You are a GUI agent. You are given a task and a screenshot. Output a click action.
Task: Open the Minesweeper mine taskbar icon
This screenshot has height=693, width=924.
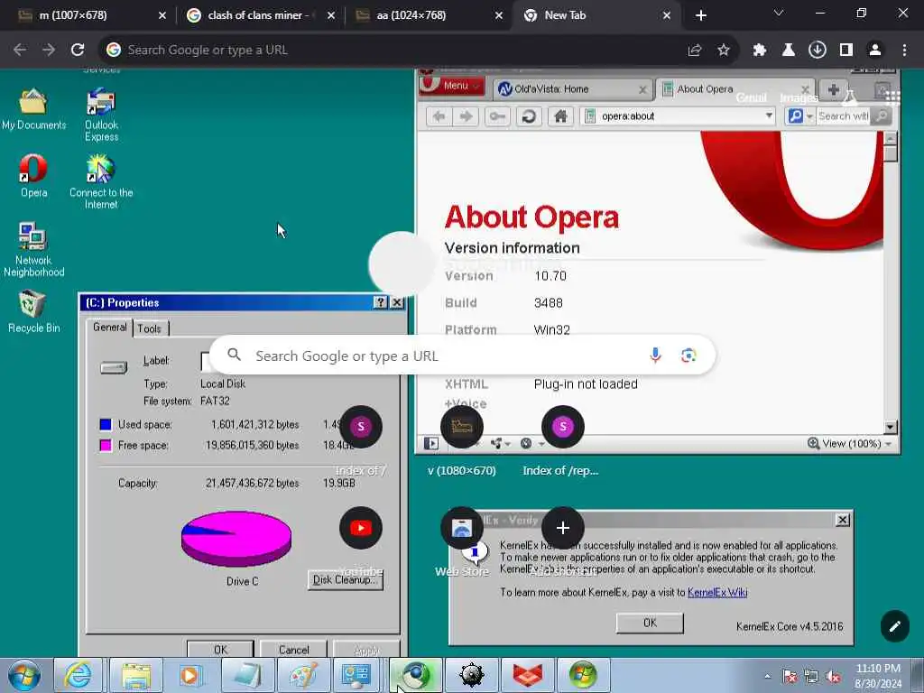pos(471,675)
